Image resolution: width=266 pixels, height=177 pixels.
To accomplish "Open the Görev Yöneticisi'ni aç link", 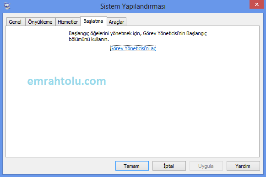I will click(133, 48).
